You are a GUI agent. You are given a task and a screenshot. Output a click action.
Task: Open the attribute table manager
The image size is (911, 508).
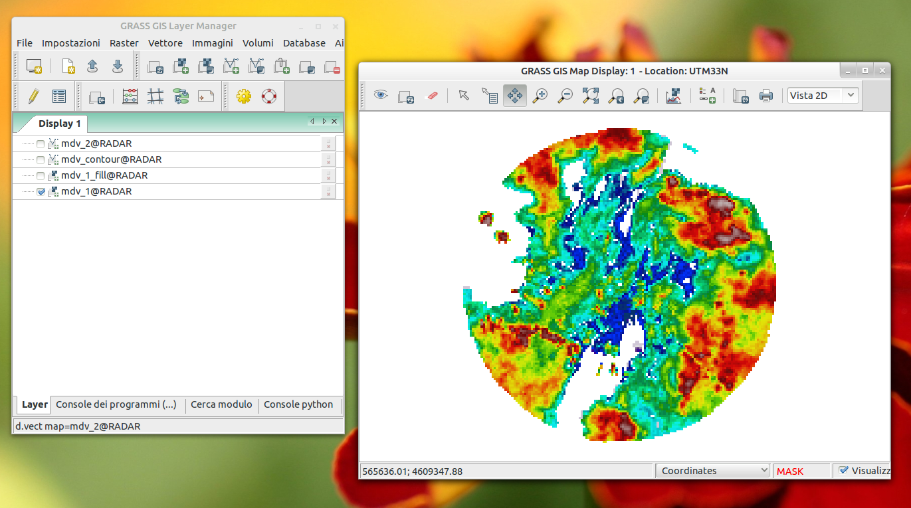(x=59, y=96)
